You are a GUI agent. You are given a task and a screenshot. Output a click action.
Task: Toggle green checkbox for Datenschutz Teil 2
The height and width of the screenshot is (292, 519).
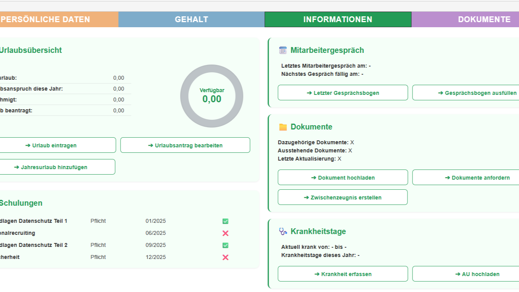(x=225, y=245)
